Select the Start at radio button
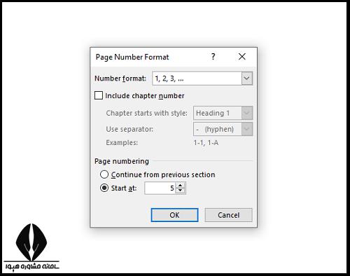The height and width of the screenshot is (276, 350). click(x=104, y=188)
